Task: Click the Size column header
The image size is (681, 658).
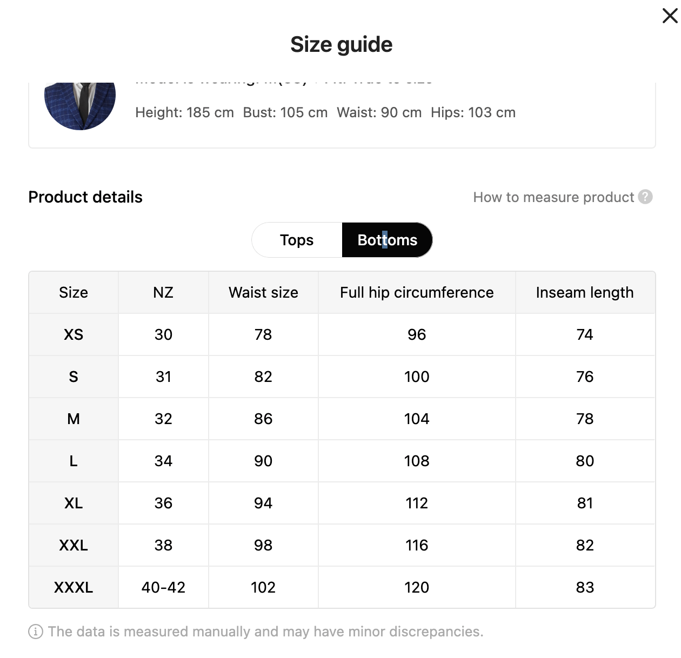Action: [x=74, y=292]
